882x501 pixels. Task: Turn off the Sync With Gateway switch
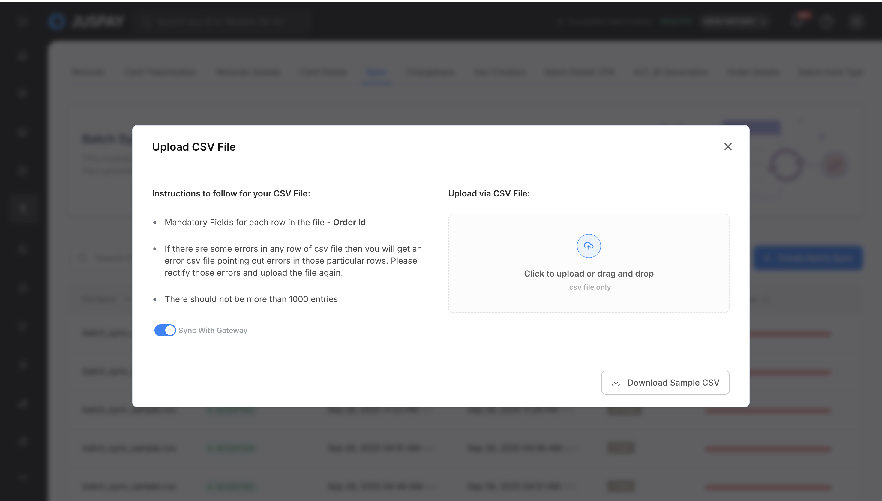tap(165, 330)
